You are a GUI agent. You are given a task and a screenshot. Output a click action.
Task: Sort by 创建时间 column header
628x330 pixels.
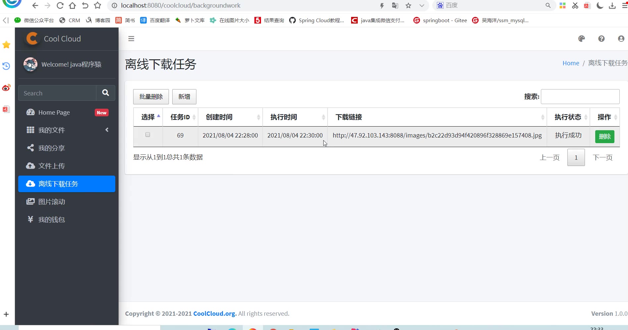230,117
